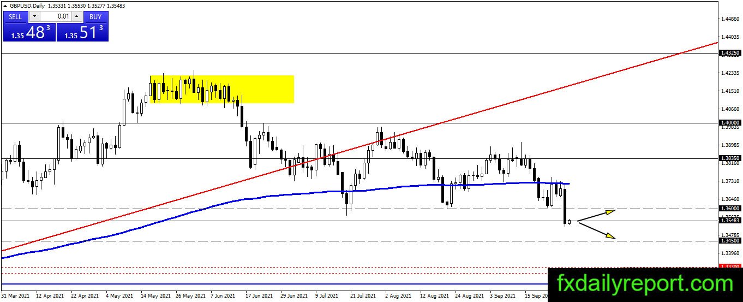The width and height of the screenshot is (743, 302).
Task: Decrease lot volume with down arrow
Action: [33, 16]
